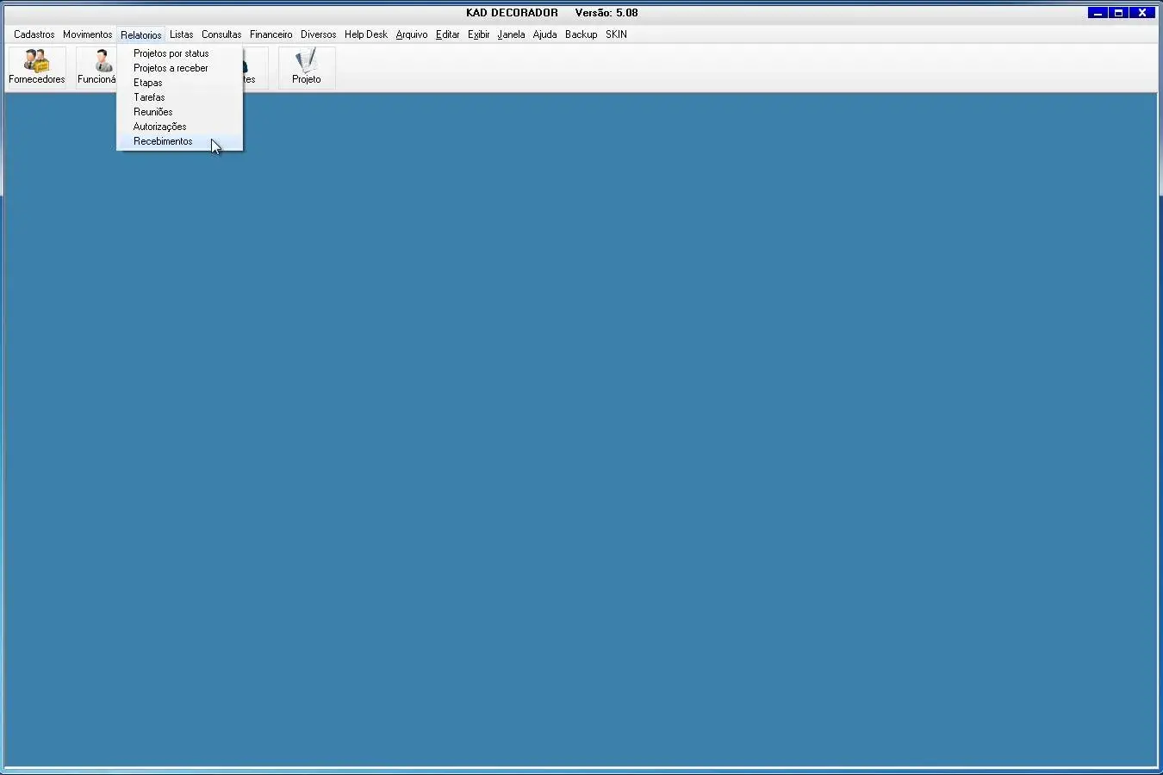Click the Backup menu item
The width and height of the screenshot is (1163, 775).
(x=581, y=34)
